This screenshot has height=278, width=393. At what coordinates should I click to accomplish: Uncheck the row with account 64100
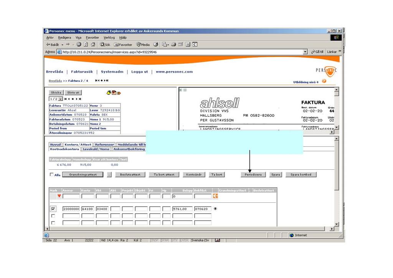[x=53, y=208]
